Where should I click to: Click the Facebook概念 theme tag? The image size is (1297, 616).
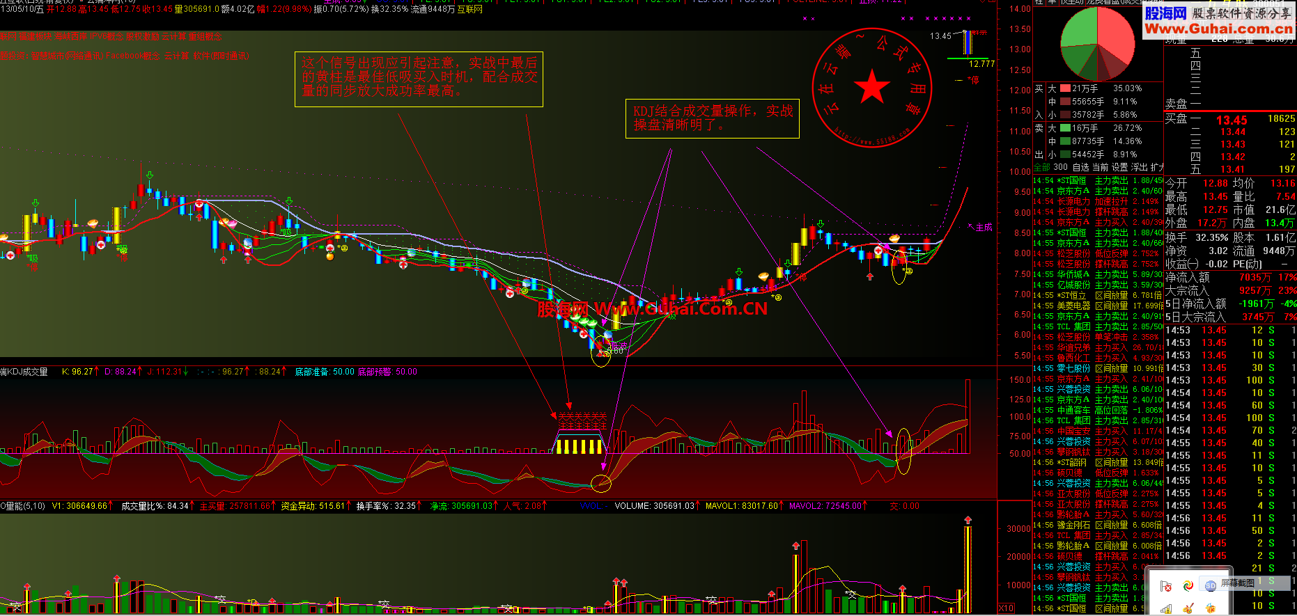134,56
